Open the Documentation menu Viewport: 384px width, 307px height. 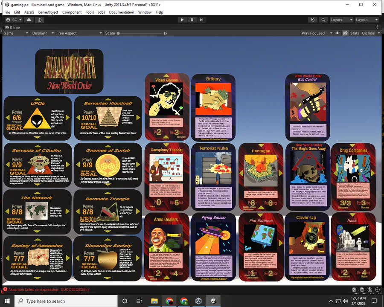click(122, 12)
